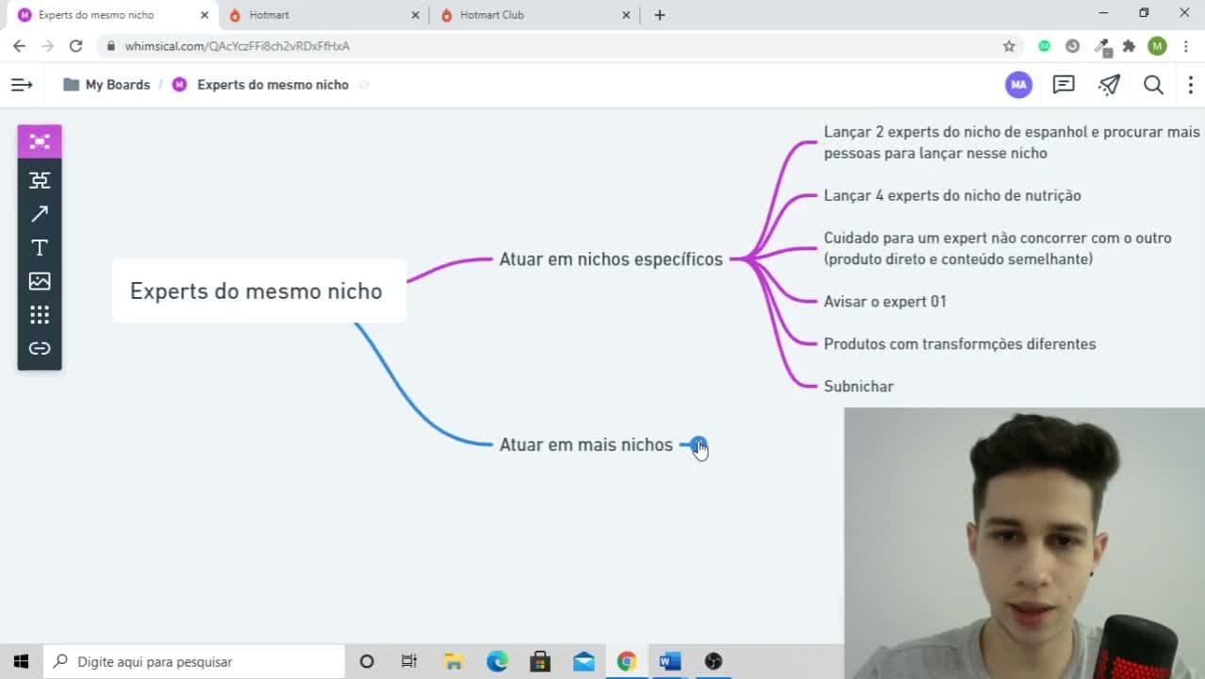
Task: Open the comments panel
Action: coord(1064,85)
